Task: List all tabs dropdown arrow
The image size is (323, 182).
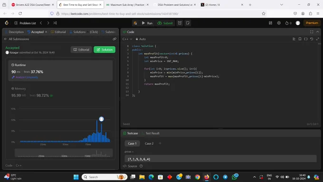Action: 281,5
